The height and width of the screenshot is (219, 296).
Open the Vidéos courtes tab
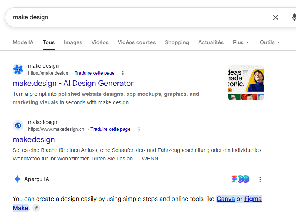(x=137, y=42)
